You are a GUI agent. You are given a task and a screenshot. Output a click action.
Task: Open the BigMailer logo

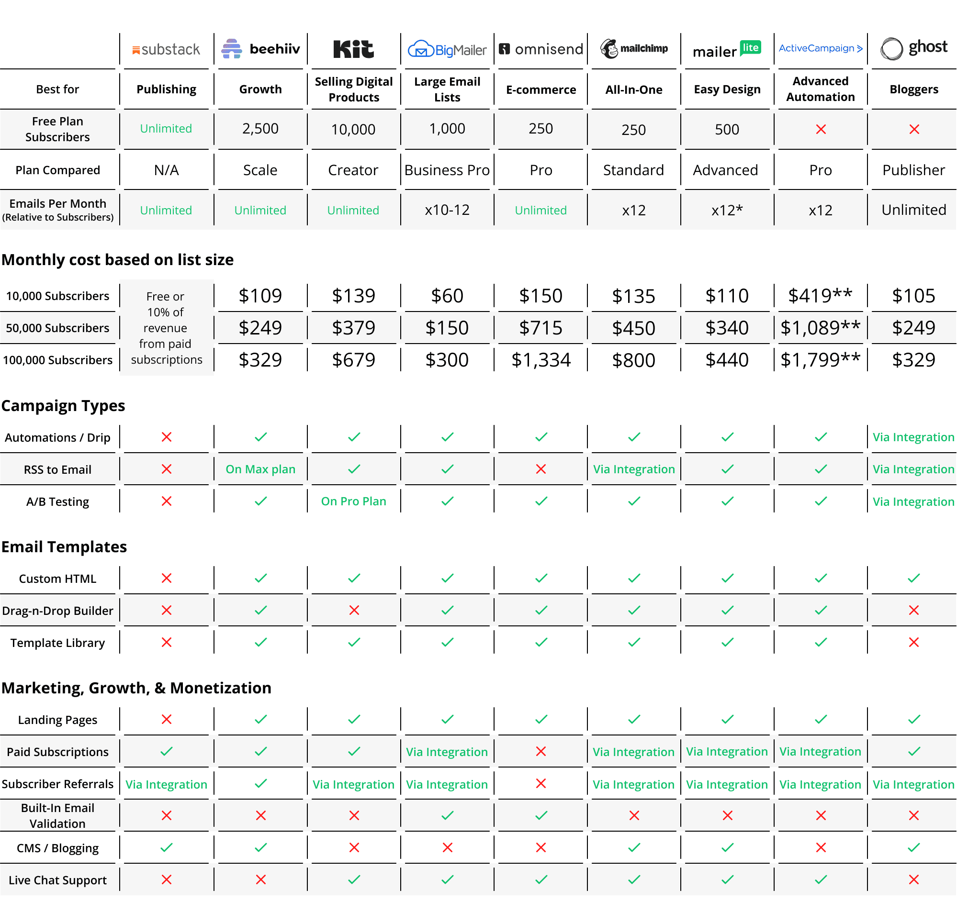[447, 49]
